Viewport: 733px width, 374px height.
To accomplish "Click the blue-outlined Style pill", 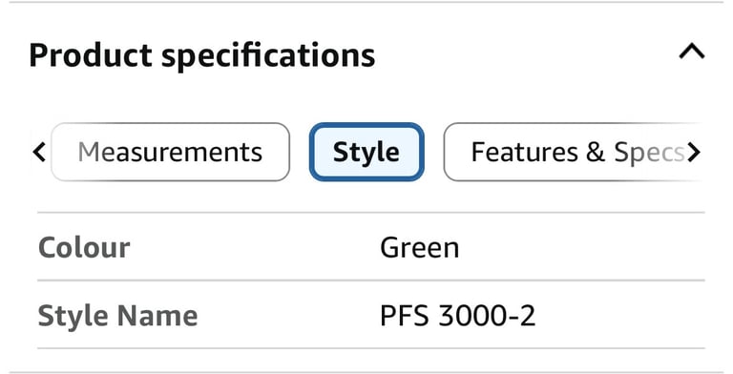I will 366,152.
